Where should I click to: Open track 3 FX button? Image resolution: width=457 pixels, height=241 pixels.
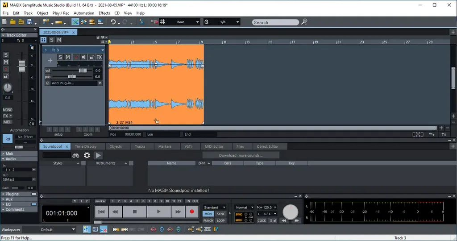tap(99, 57)
